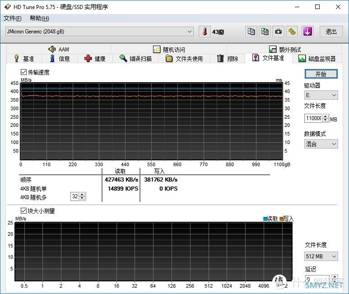349x294 pixels.
Task: Click the 信息 blue info icon
Action: 52,58
